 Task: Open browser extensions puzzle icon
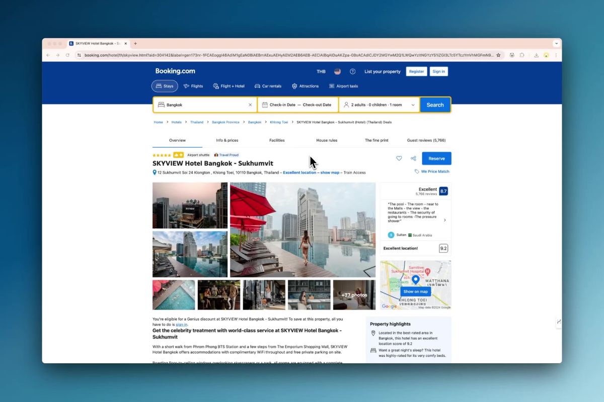pyautogui.click(x=522, y=55)
